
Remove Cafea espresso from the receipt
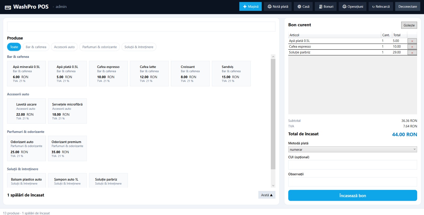[412, 47]
